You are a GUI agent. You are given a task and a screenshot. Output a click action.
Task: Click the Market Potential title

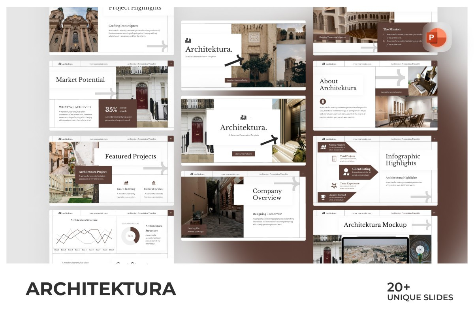click(x=81, y=79)
